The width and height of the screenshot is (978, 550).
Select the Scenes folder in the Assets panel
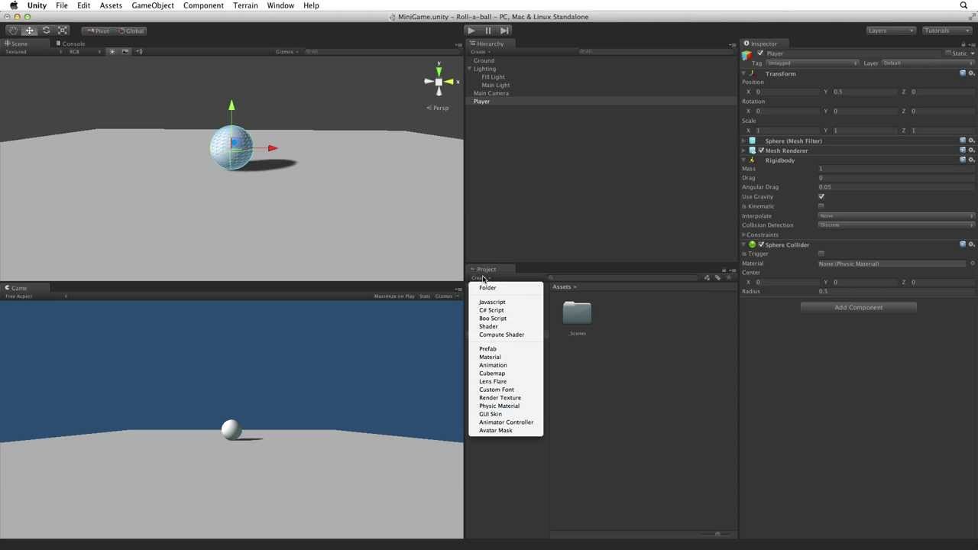pyautogui.click(x=577, y=313)
